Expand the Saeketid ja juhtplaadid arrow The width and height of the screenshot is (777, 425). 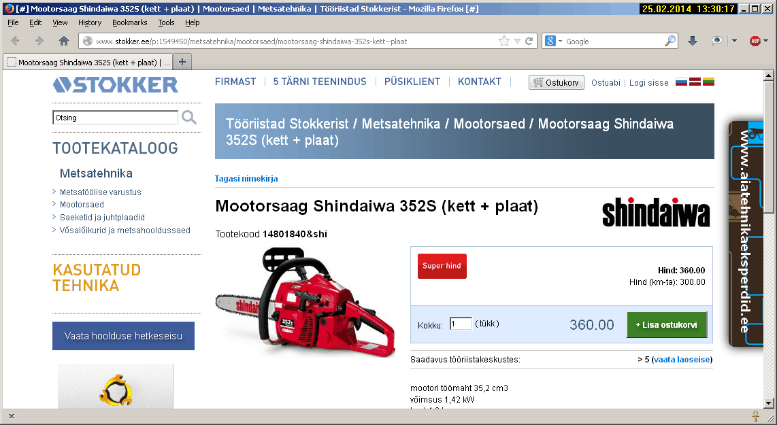[54, 217]
